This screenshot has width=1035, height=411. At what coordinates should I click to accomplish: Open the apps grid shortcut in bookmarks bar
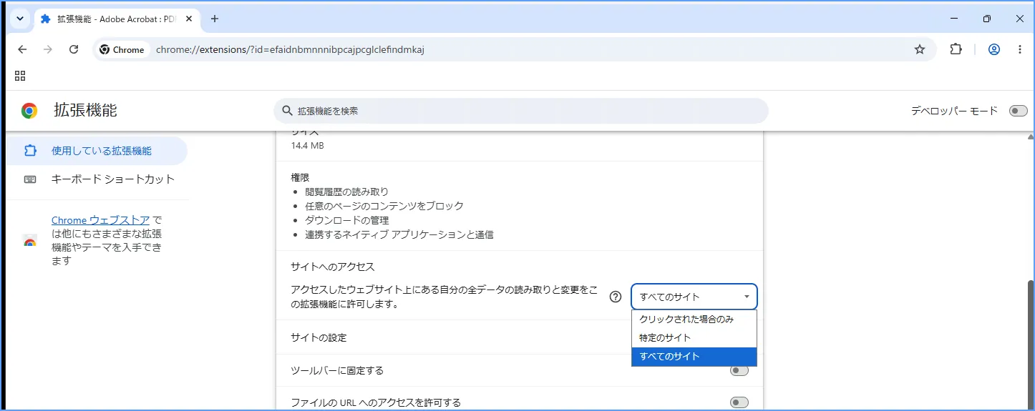[x=20, y=76]
